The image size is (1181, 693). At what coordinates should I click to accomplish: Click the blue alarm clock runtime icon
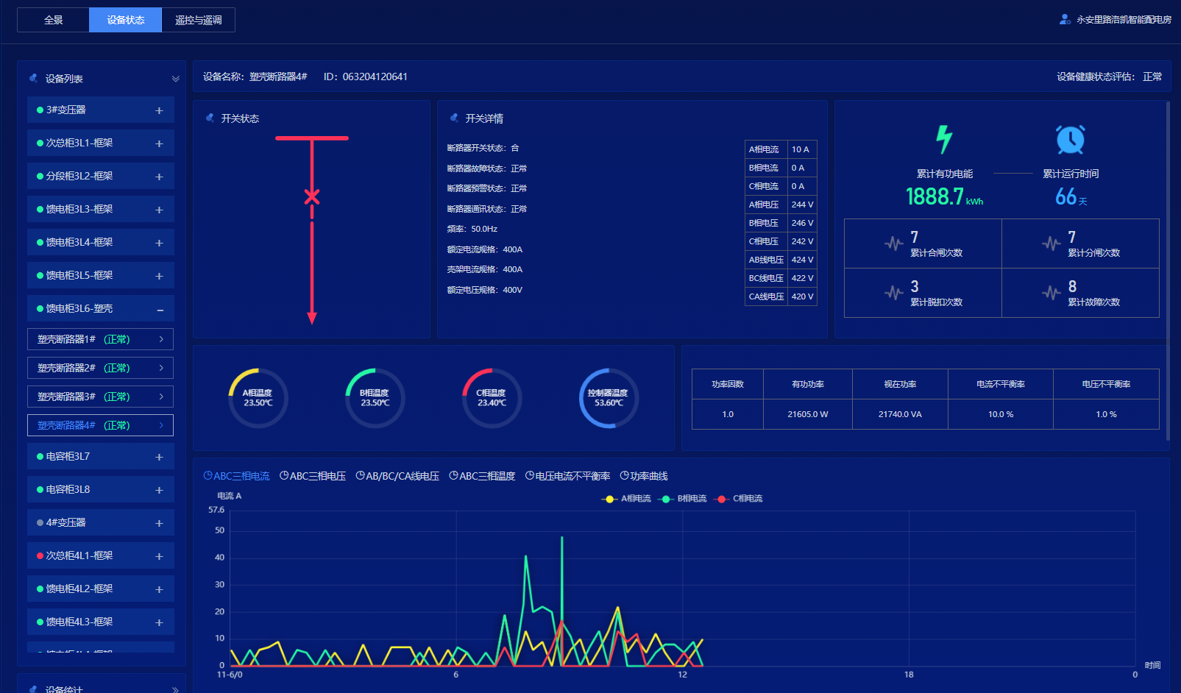click(x=1070, y=139)
